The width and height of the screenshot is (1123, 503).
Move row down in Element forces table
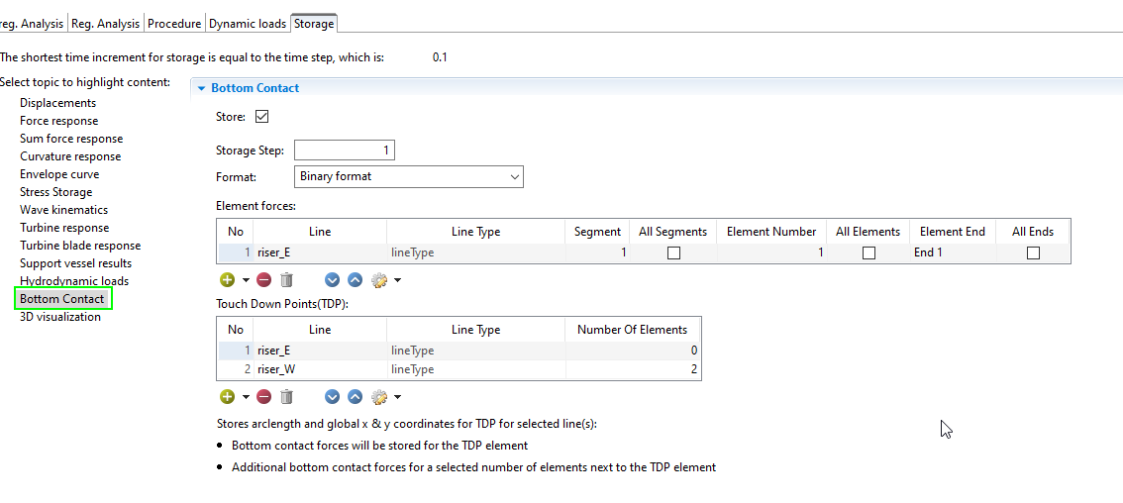pyautogui.click(x=333, y=280)
